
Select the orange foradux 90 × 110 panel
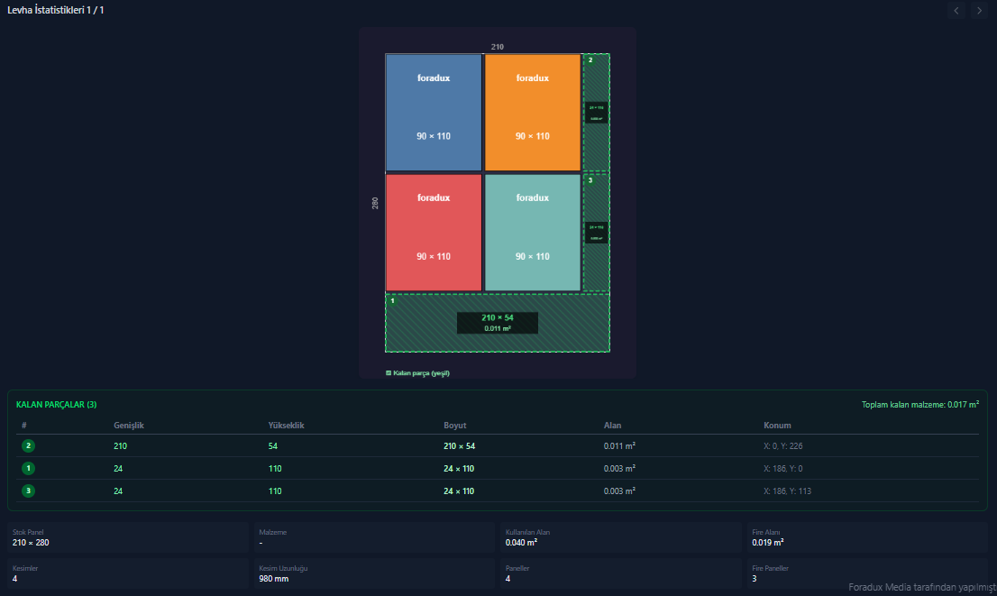point(533,113)
